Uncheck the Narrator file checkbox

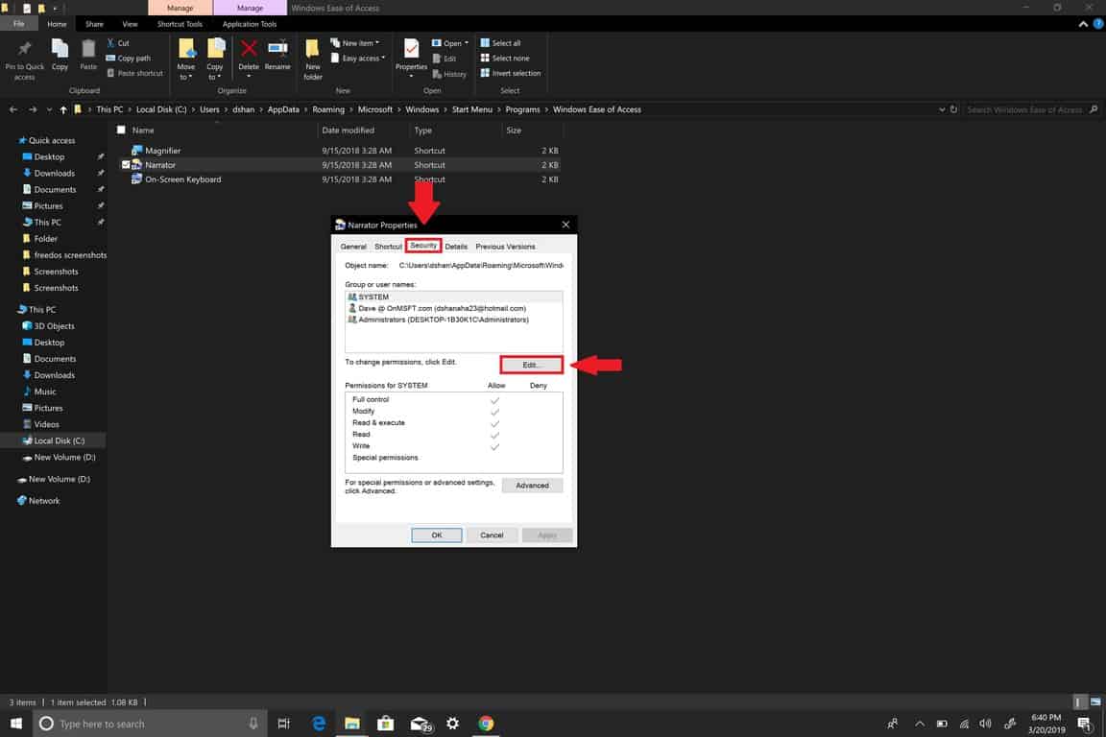coord(126,165)
